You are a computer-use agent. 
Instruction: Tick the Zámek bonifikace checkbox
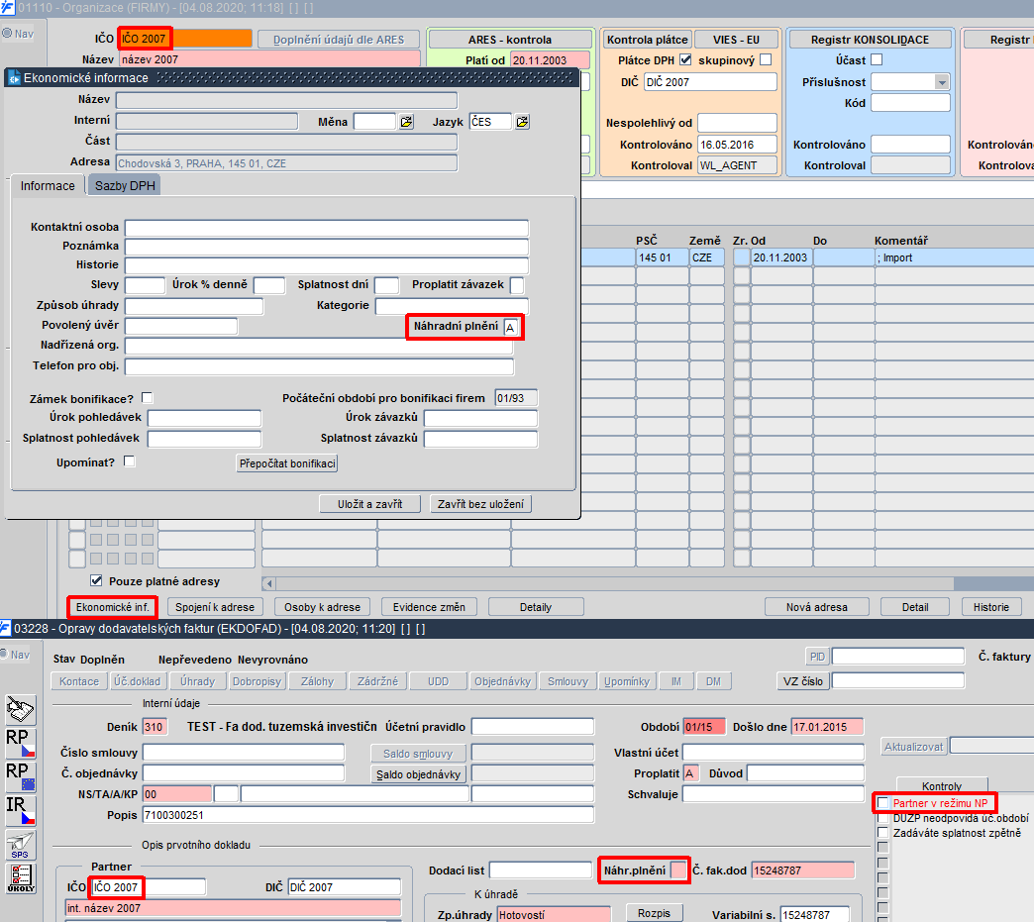[147, 398]
